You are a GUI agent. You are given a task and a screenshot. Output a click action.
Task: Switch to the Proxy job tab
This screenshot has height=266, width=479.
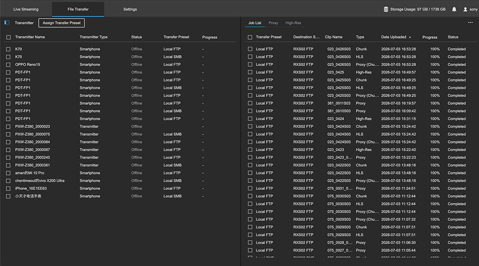tap(273, 23)
